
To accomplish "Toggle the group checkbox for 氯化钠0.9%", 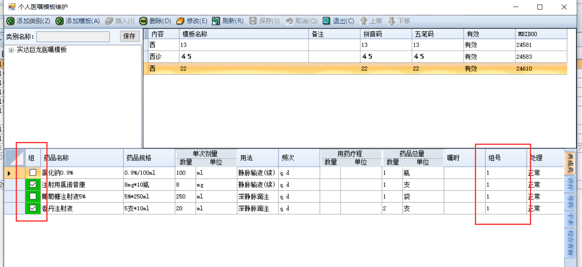I will click(33, 172).
